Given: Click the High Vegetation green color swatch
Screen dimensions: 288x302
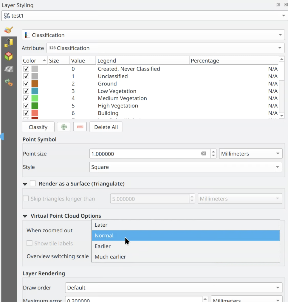Looking at the screenshot, I should [x=35, y=106].
